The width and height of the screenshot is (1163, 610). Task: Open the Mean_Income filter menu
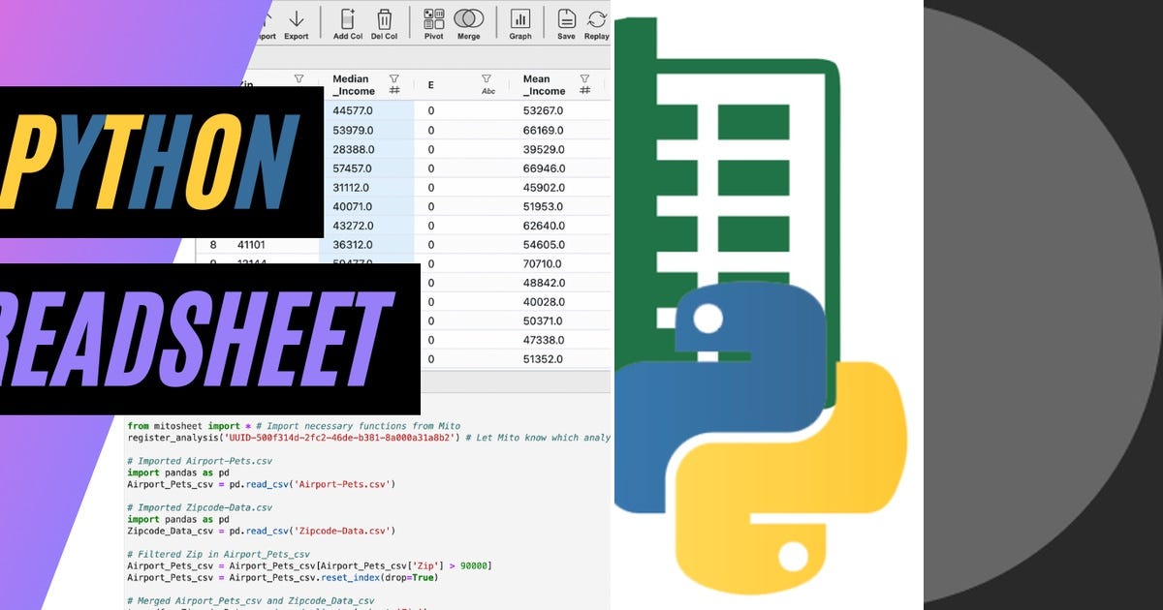pyautogui.click(x=582, y=79)
